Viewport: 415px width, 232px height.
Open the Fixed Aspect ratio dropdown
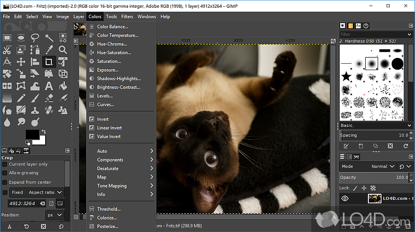(37, 192)
